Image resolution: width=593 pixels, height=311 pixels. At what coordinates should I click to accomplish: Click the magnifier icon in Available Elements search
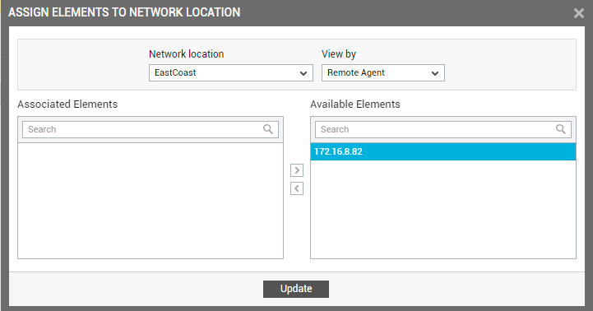coord(561,129)
